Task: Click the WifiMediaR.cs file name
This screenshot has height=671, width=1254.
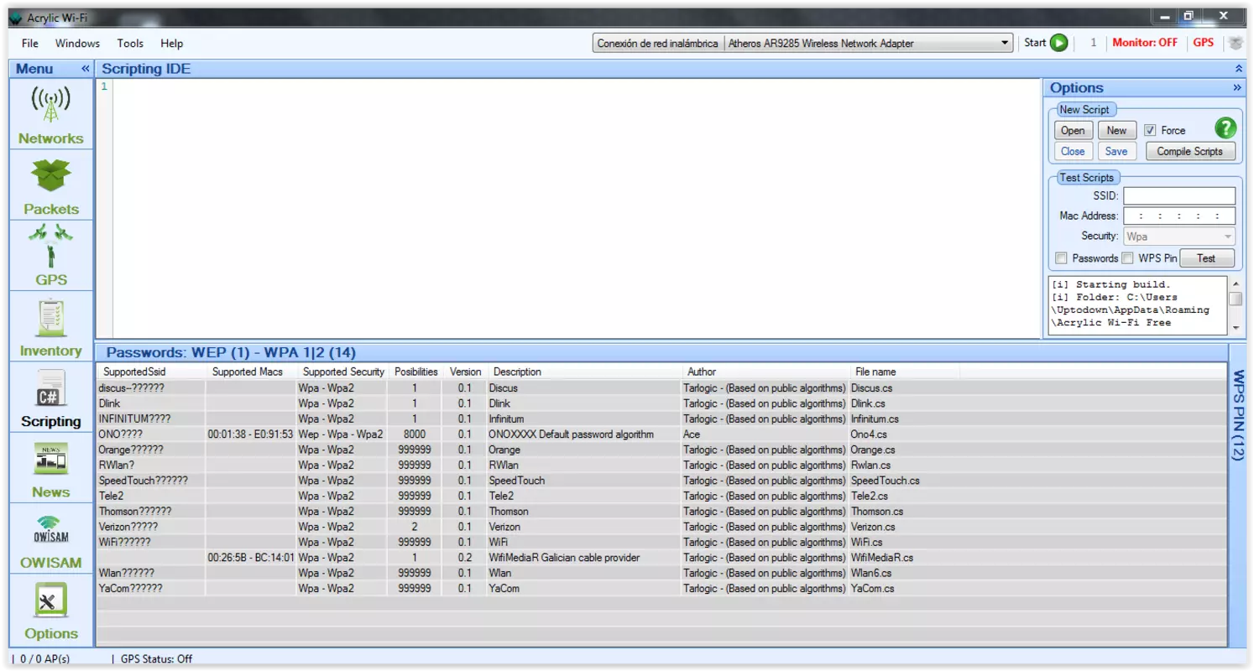Action: tap(882, 558)
